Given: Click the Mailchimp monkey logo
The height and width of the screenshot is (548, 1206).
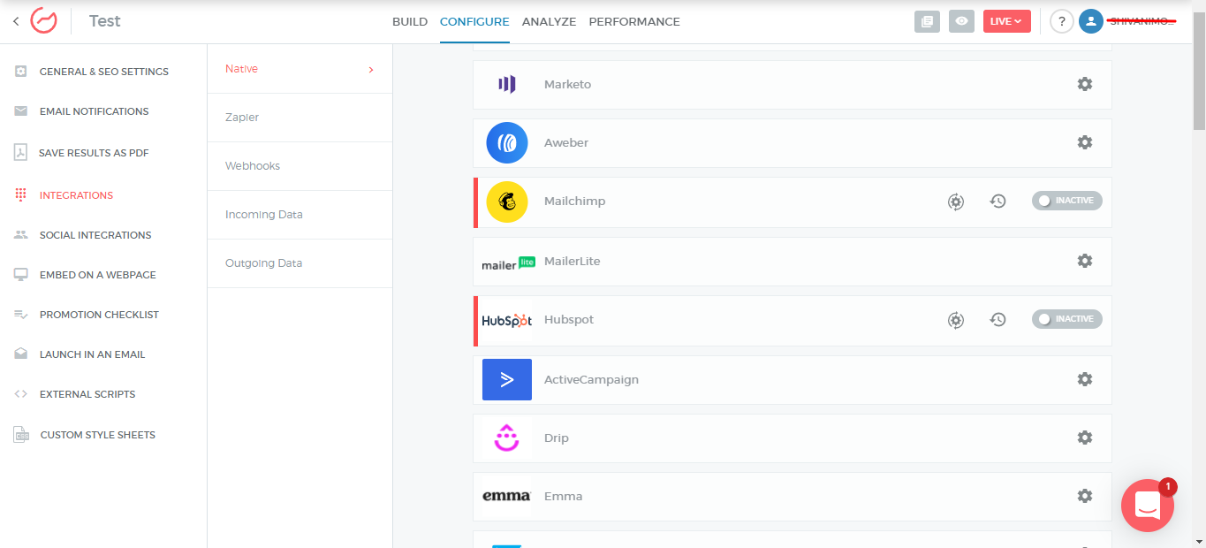Looking at the screenshot, I should [507, 202].
